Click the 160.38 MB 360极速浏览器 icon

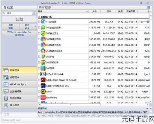coord(43,39)
